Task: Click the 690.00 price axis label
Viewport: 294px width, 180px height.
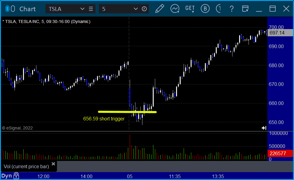Action: 276,46
